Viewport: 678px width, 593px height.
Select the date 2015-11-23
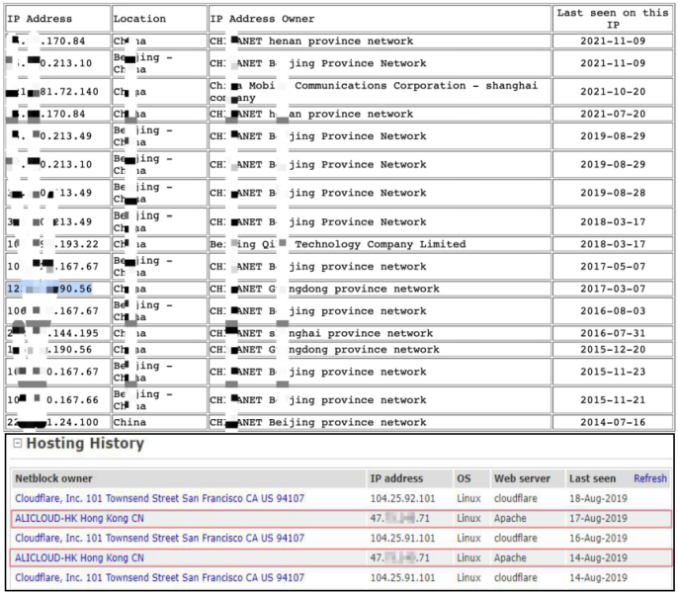pyautogui.click(x=613, y=372)
